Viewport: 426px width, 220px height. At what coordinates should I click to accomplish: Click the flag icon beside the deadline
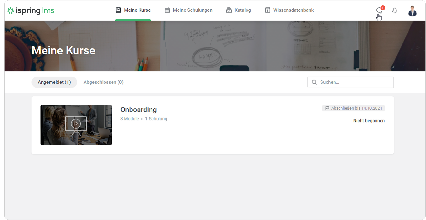tap(327, 108)
